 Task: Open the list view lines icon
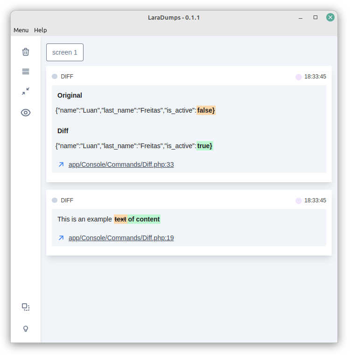click(x=26, y=71)
